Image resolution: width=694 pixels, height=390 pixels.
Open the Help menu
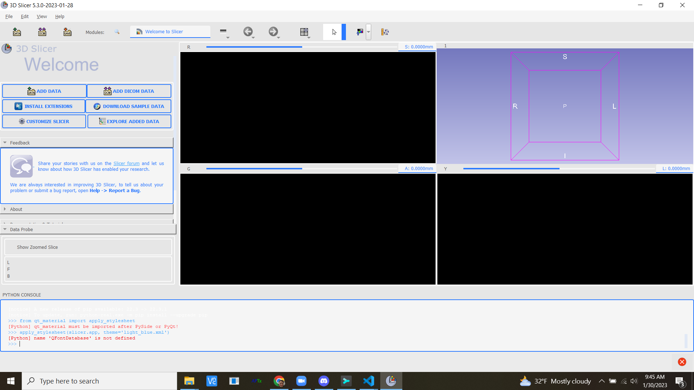pos(60,16)
